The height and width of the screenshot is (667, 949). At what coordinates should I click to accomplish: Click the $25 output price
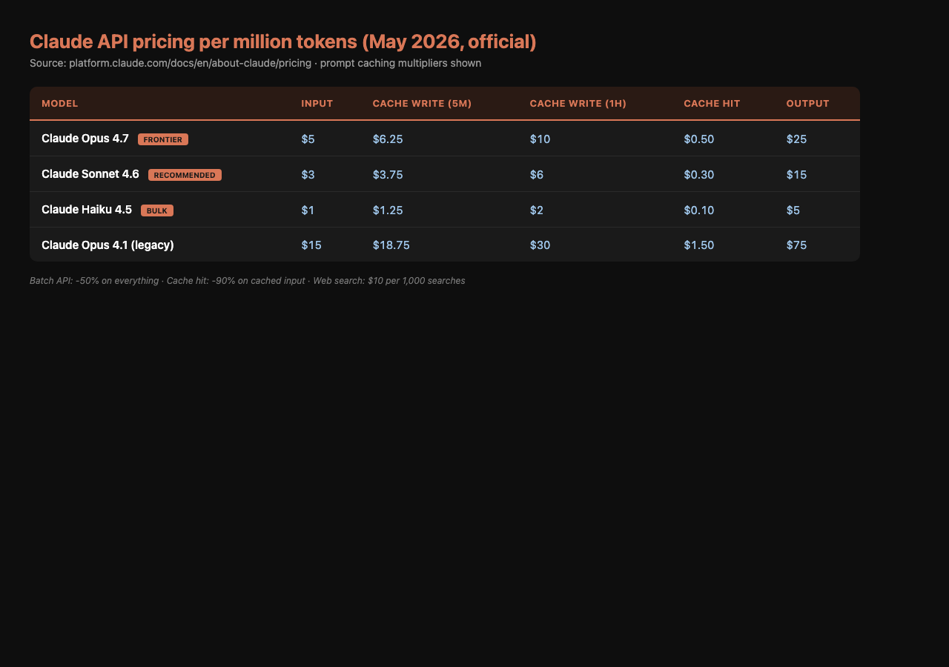796,139
